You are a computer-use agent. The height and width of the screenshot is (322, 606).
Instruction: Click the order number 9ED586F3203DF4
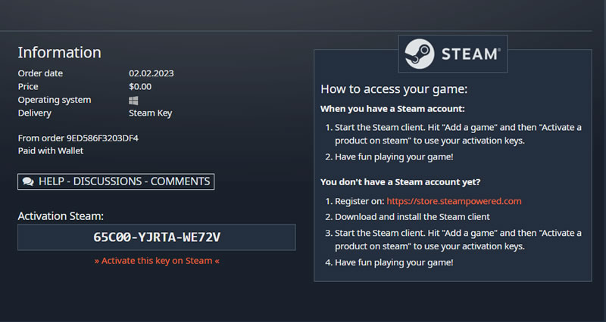point(102,138)
